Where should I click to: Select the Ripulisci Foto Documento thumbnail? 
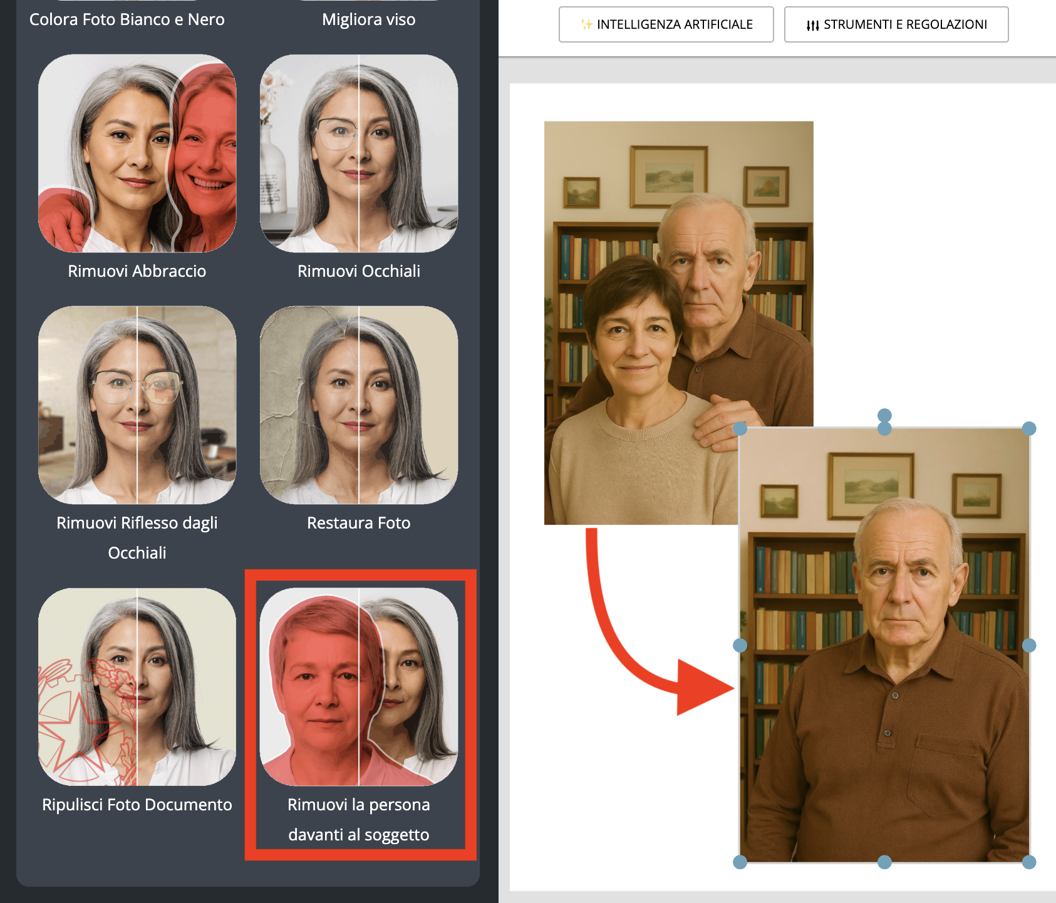pos(137,687)
